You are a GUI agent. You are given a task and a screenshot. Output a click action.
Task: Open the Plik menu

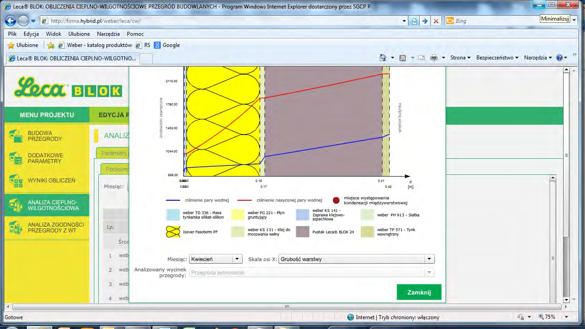(13, 34)
